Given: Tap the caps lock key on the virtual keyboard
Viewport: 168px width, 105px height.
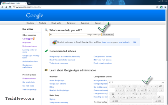Looking at the screenshot, I should 113,94.
